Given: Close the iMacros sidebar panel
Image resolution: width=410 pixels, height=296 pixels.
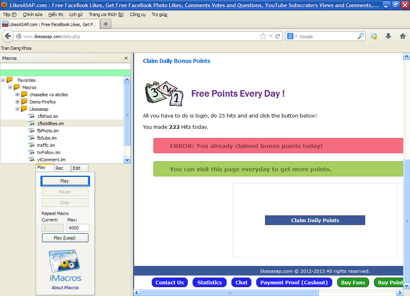Looking at the screenshot, I should (126, 58).
